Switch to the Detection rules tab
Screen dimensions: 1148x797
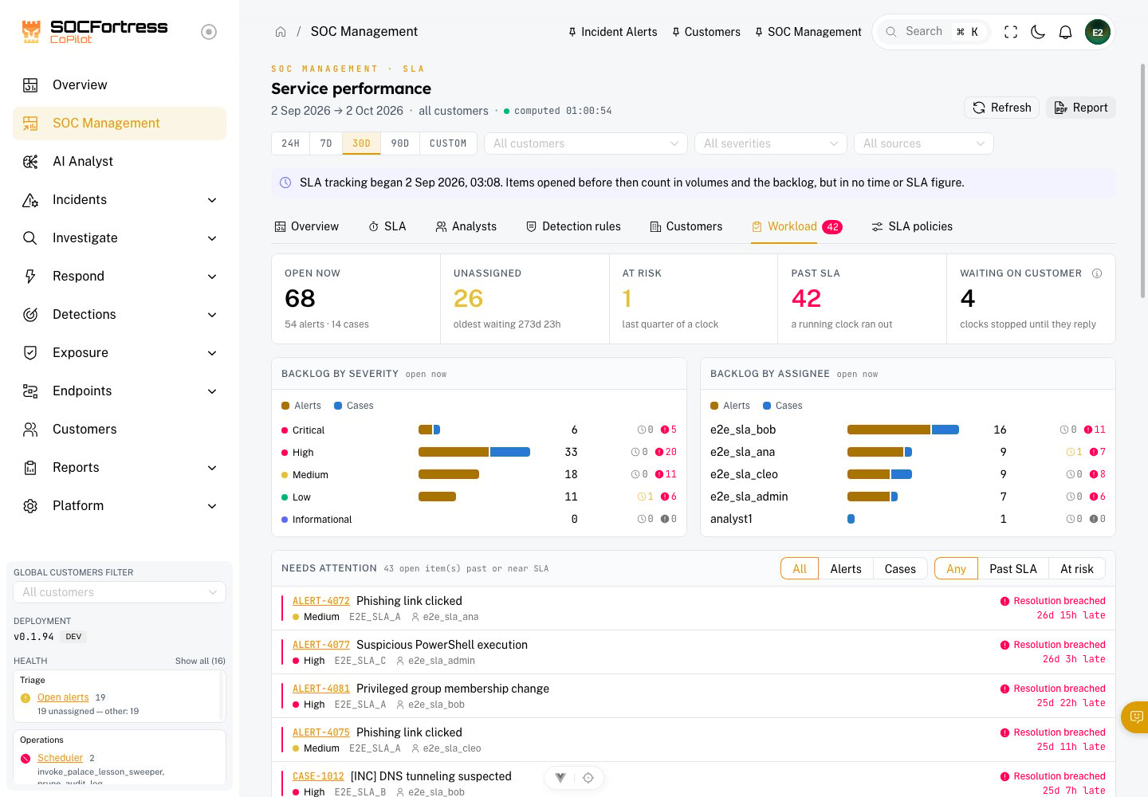pos(573,227)
